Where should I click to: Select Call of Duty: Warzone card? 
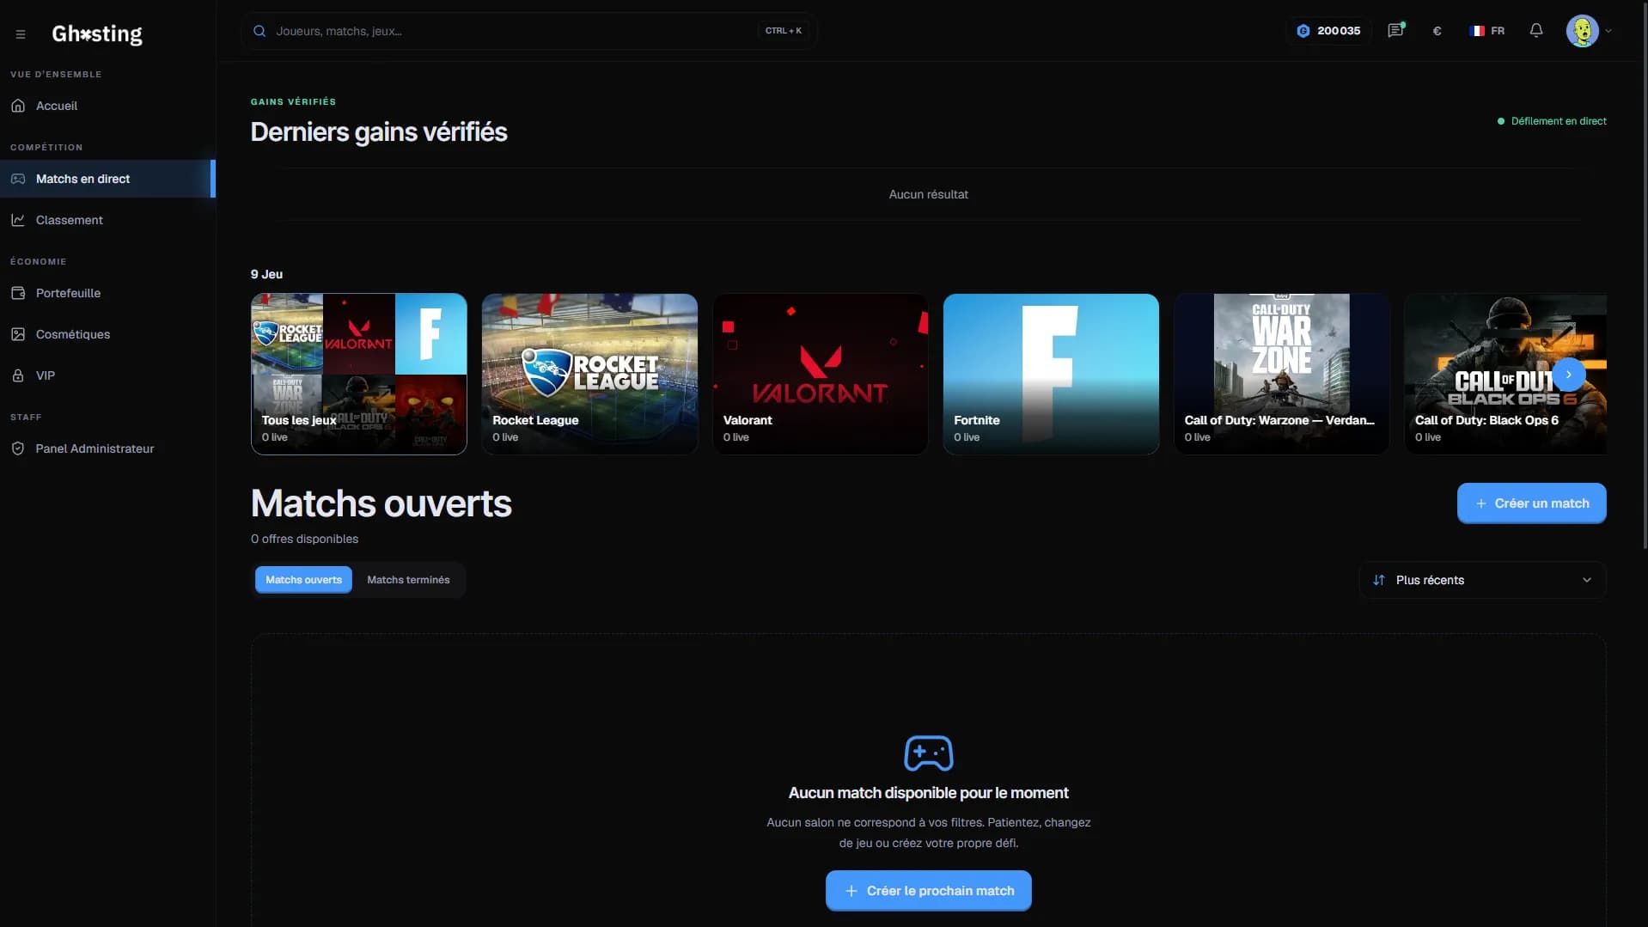[1282, 374]
